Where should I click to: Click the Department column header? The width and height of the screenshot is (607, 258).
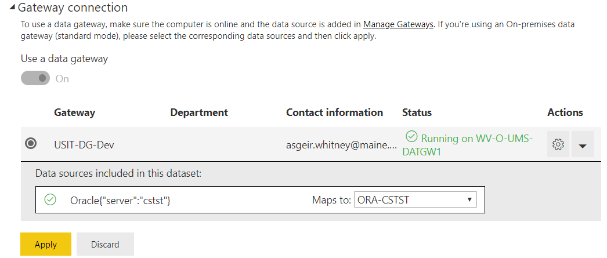[x=199, y=112]
